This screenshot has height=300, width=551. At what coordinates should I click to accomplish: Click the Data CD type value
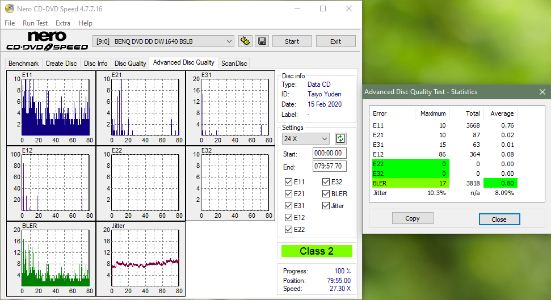coord(319,84)
